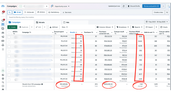Open Help question mark icon
Image resolution: width=171 pixels, height=96 pixels.
[3, 71]
